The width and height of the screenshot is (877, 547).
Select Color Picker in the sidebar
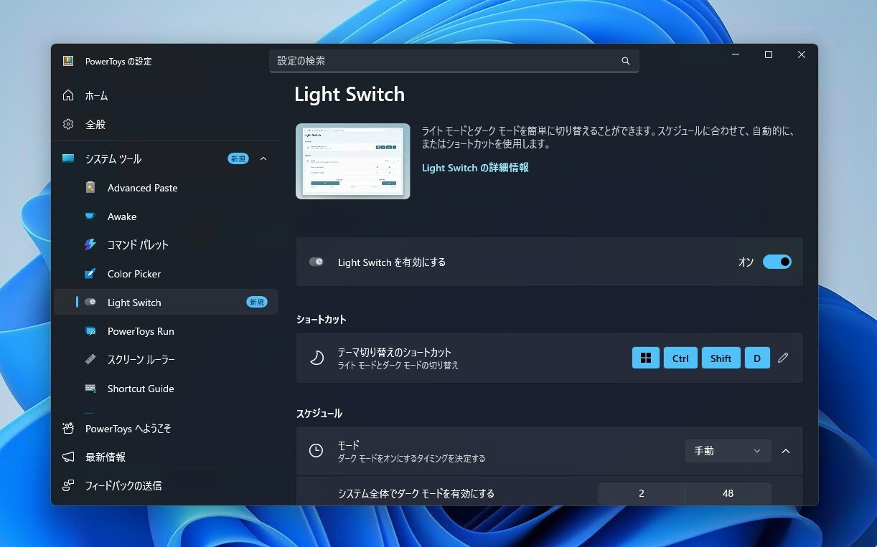[166, 273]
